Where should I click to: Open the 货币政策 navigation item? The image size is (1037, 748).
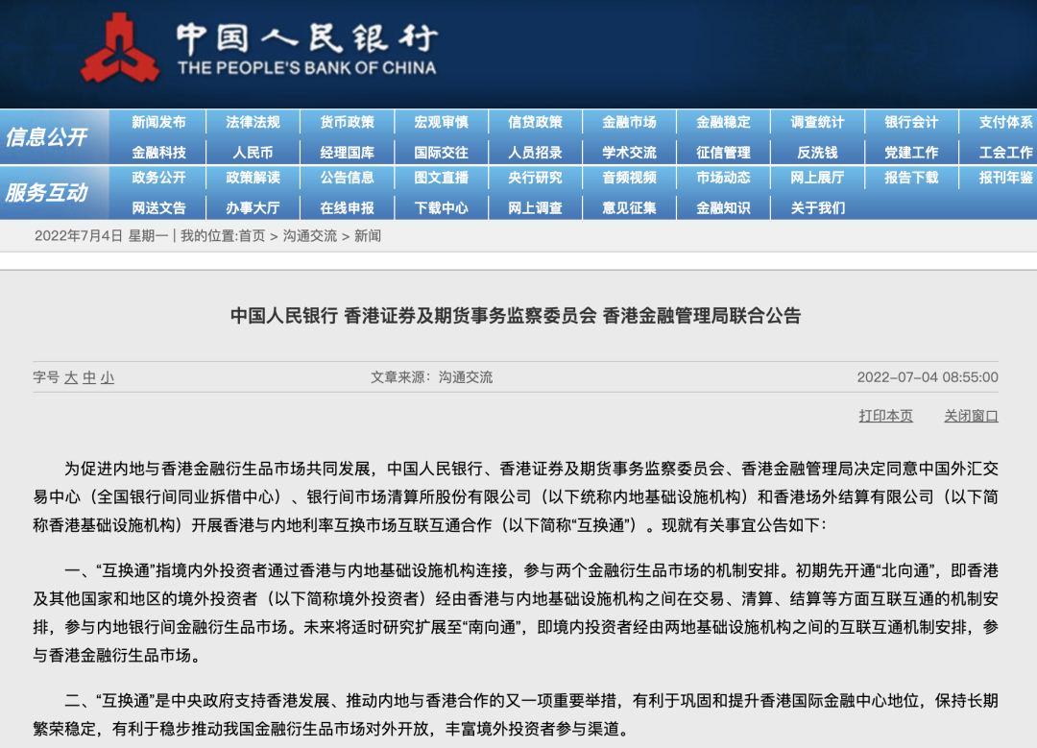348,122
